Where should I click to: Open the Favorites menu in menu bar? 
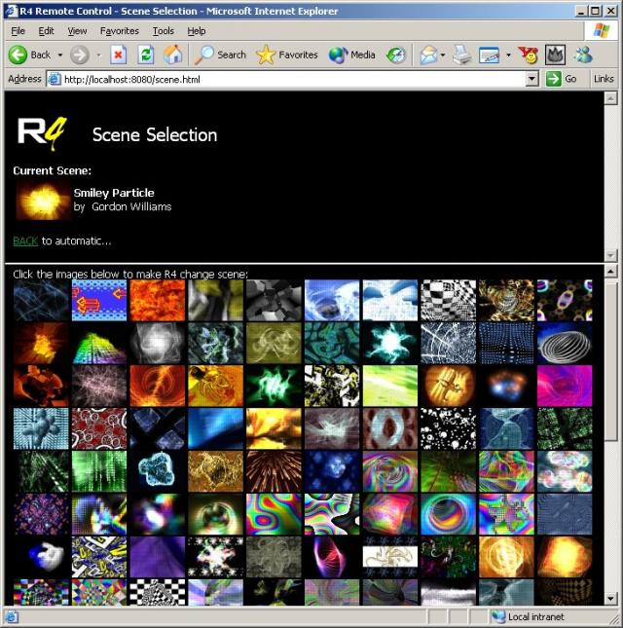point(120,31)
